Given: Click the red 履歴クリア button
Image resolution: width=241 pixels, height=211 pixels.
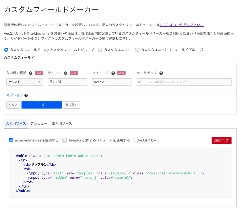Looking at the screenshot, I should coord(221,141).
